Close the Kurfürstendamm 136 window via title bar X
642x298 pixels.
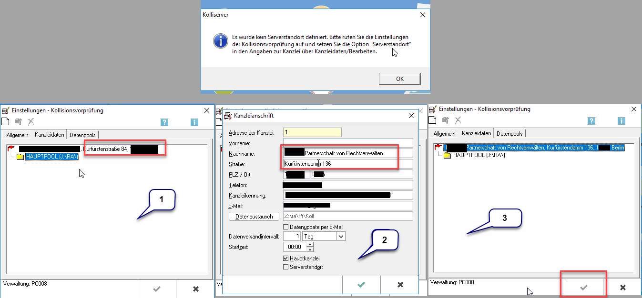click(633, 109)
